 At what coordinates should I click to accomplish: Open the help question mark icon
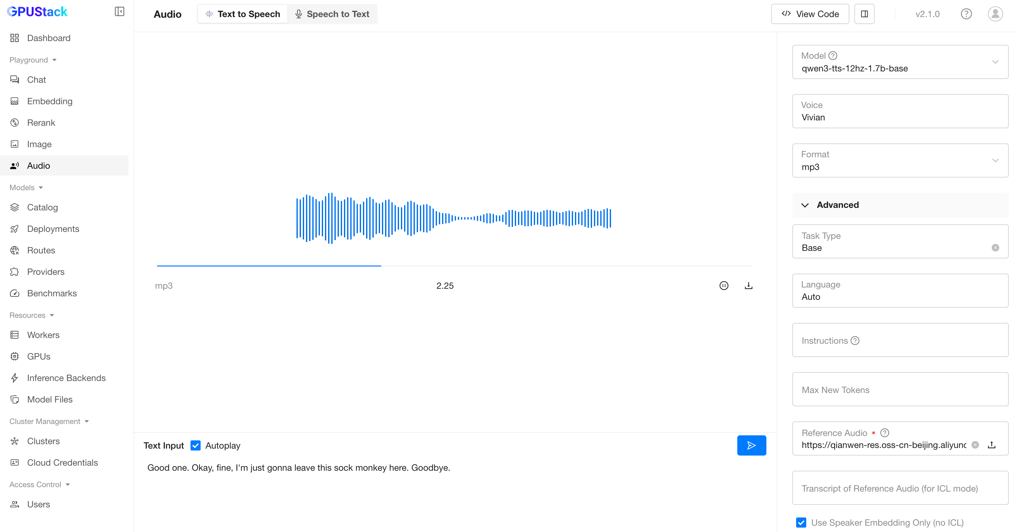[966, 14]
